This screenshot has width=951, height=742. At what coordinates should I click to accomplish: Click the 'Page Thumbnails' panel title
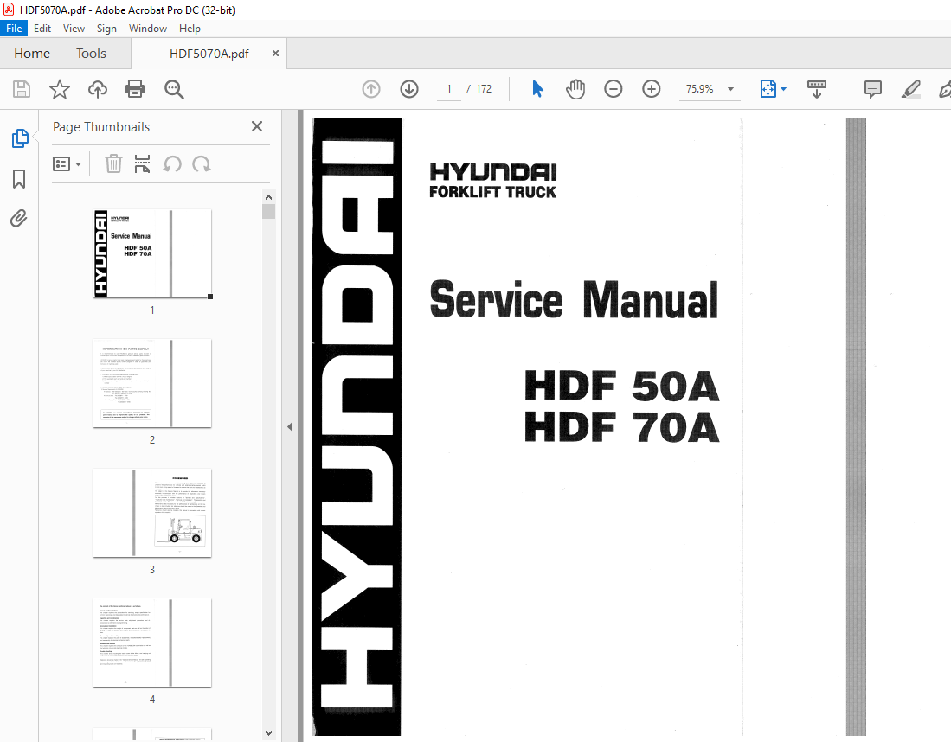(x=101, y=127)
